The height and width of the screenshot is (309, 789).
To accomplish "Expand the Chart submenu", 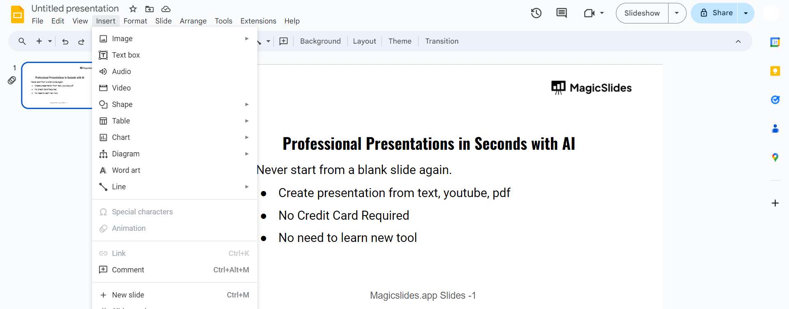I will [247, 137].
